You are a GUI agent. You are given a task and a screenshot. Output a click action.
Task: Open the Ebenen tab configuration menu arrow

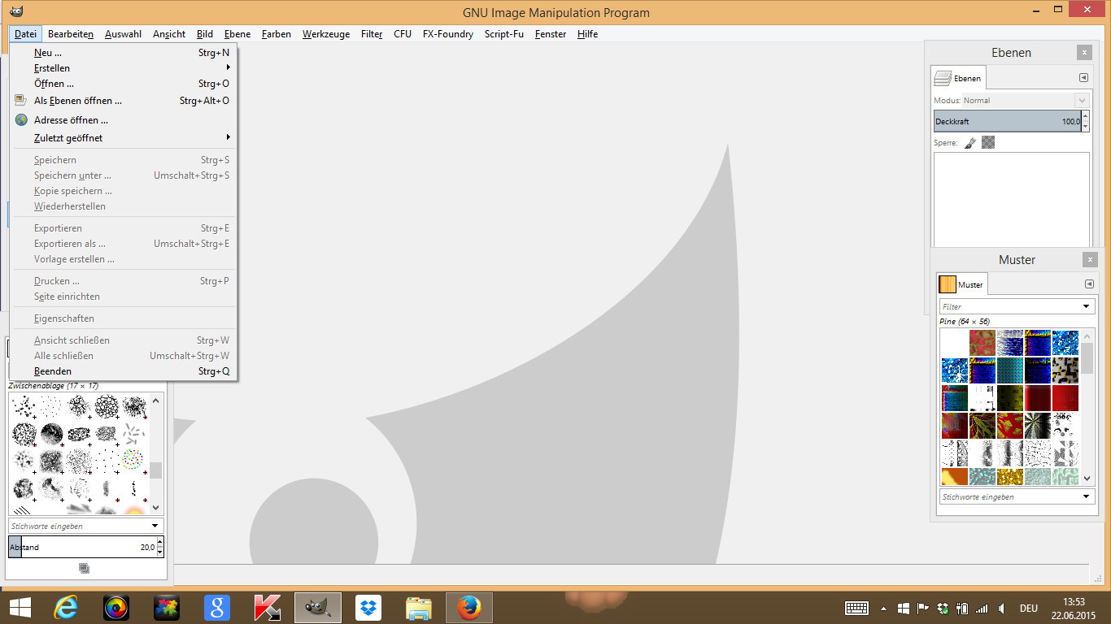(x=1083, y=78)
